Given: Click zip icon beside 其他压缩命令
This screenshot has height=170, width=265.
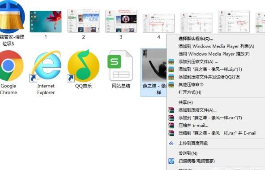Looking at the screenshot, I should pyautogui.click(x=171, y=85).
